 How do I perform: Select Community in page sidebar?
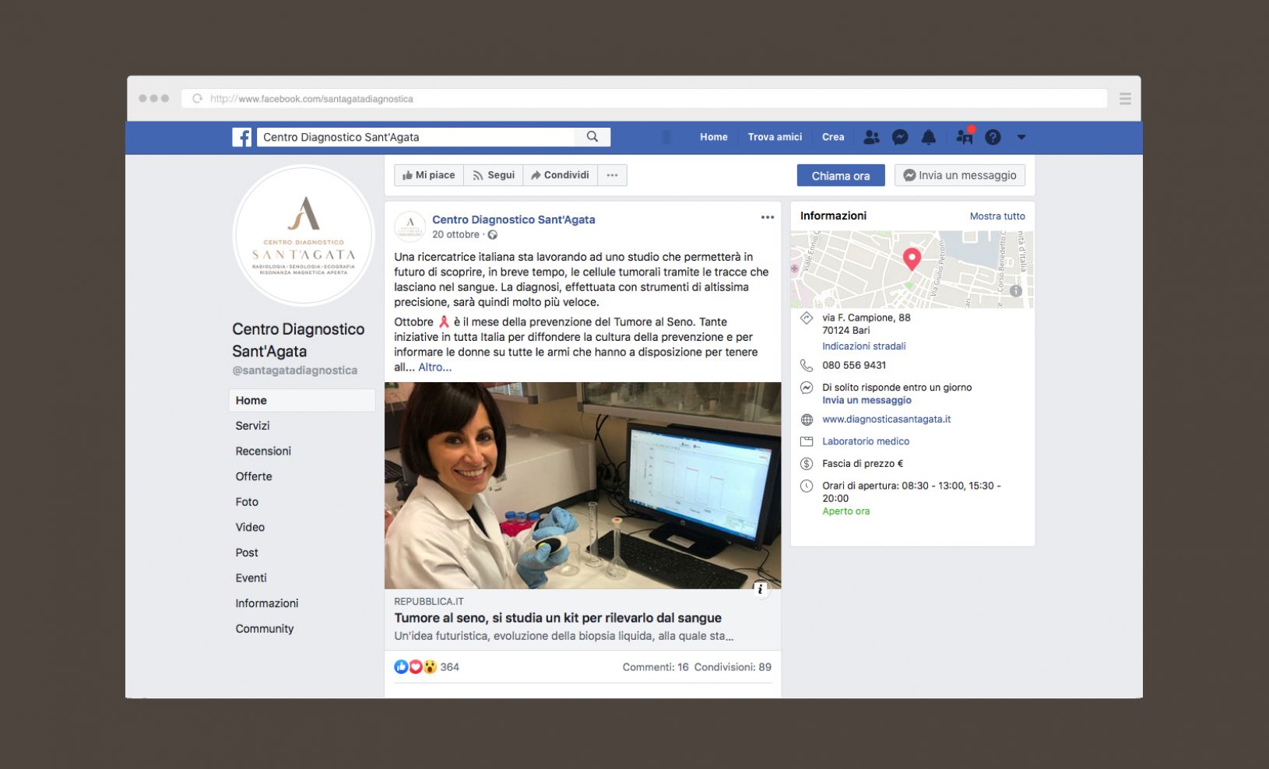pos(265,629)
